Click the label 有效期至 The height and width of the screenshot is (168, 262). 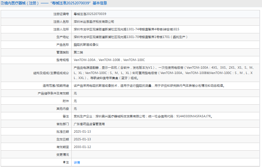62,147
